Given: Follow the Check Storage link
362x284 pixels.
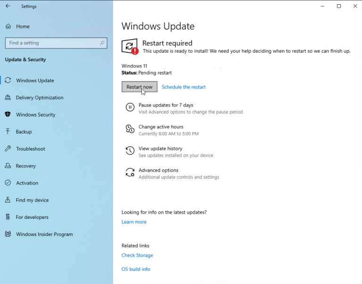Looking at the screenshot, I should click(137, 255).
